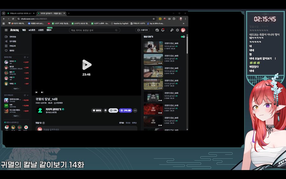Open the yellow extension icon in the toolbar
286x179 pixels.
[x=160, y=19]
